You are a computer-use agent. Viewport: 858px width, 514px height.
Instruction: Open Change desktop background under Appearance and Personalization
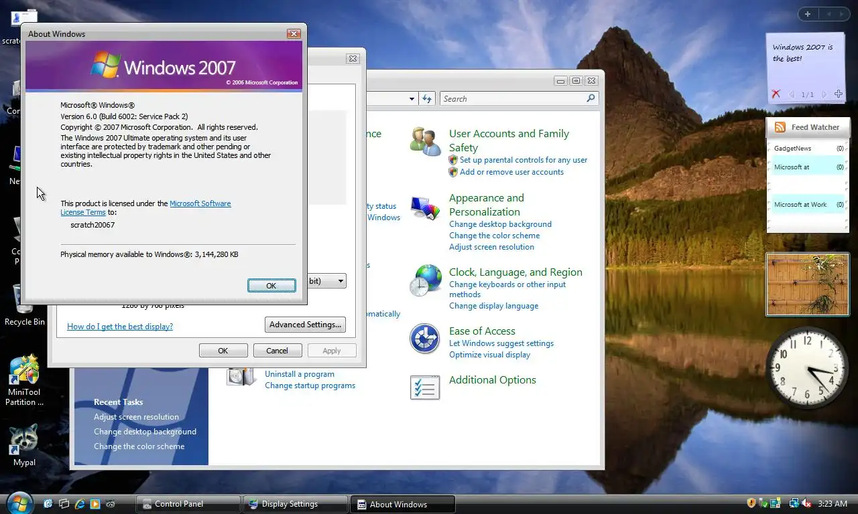[x=500, y=224]
